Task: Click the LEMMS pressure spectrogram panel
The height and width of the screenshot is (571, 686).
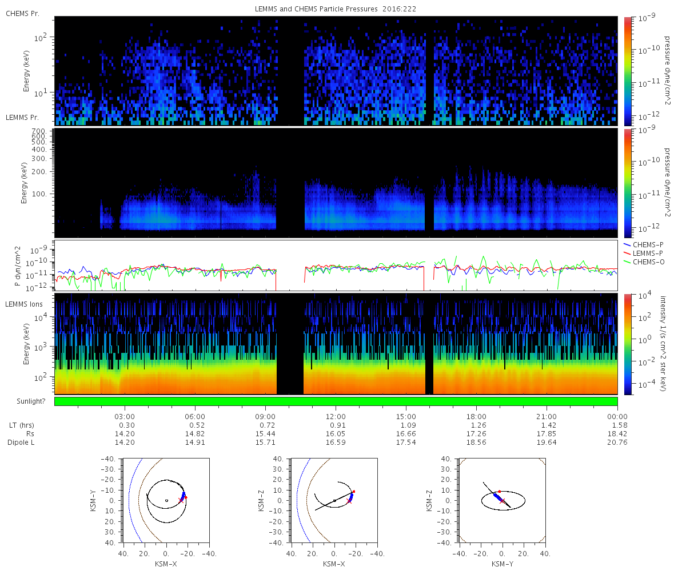Action: pyautogui.click(x=336, y=183)
